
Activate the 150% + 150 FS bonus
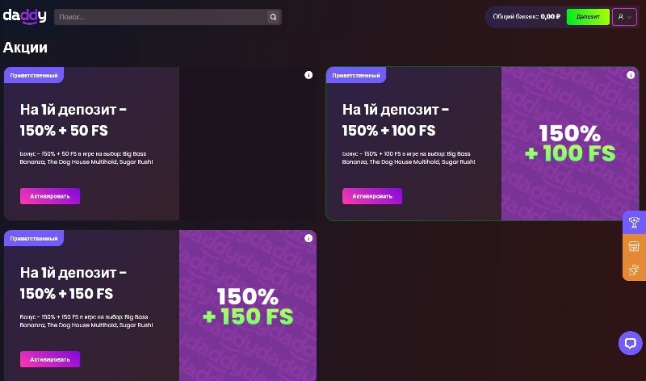coord(50,359)
